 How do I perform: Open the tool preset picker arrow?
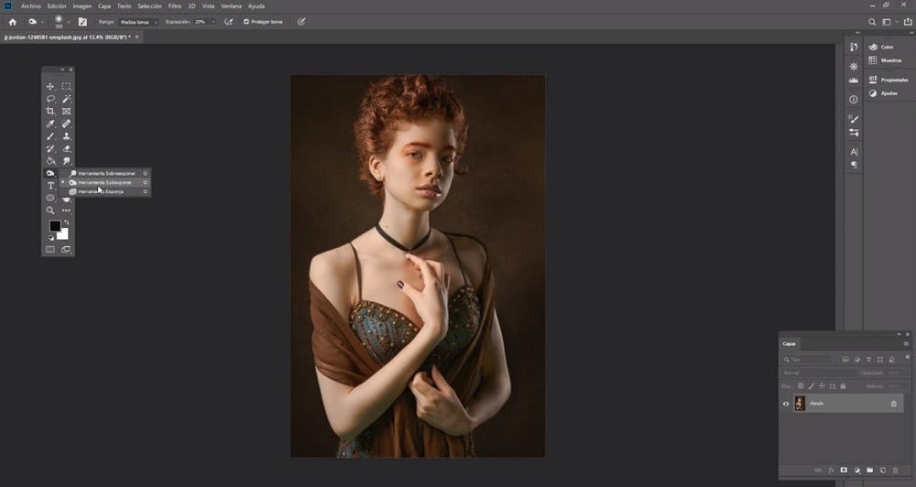(42, 22)
